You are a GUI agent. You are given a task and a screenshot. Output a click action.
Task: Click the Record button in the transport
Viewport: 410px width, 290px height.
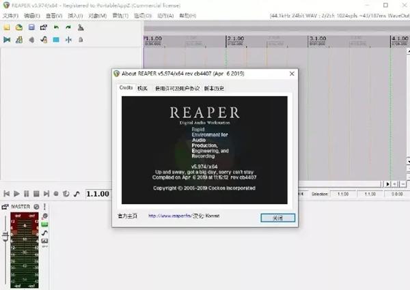[56, 194]
